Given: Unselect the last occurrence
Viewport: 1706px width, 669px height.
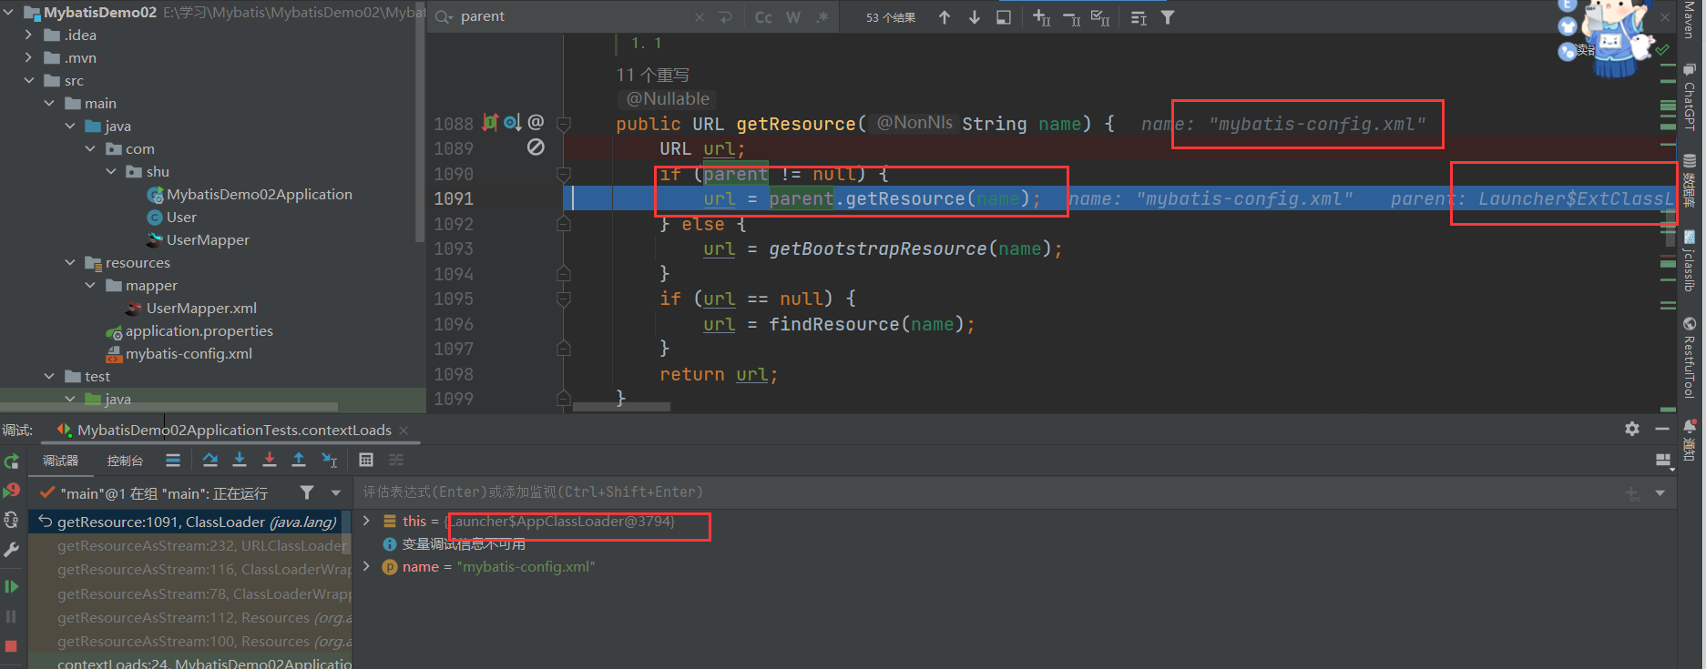Looking at the screenshot, I should [1072, 17].
